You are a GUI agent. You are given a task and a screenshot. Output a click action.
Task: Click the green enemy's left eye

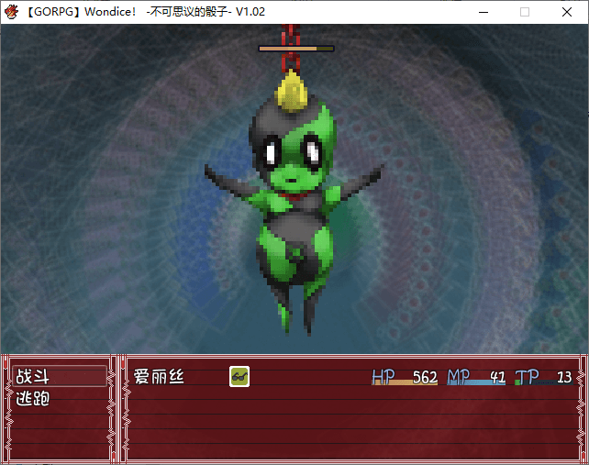pyautogui.click(x=272, y=149)
